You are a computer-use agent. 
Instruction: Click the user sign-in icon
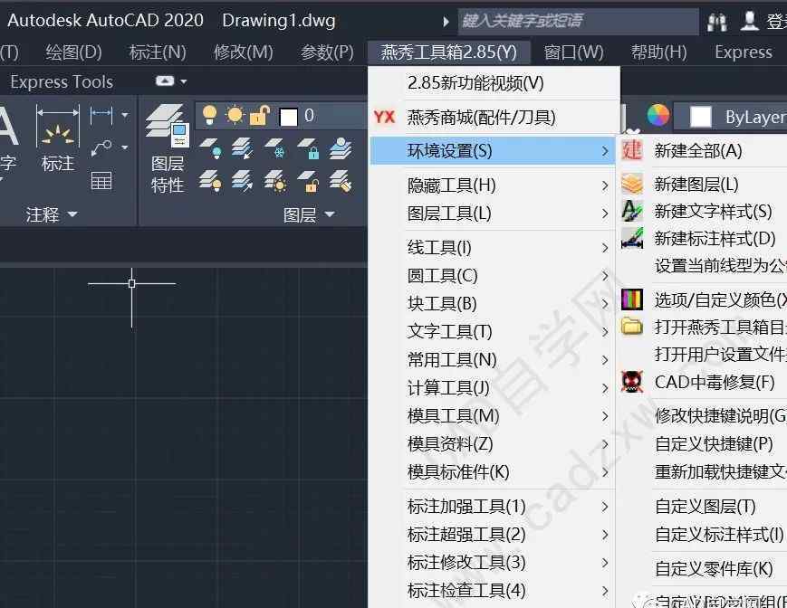click(749, 21)
